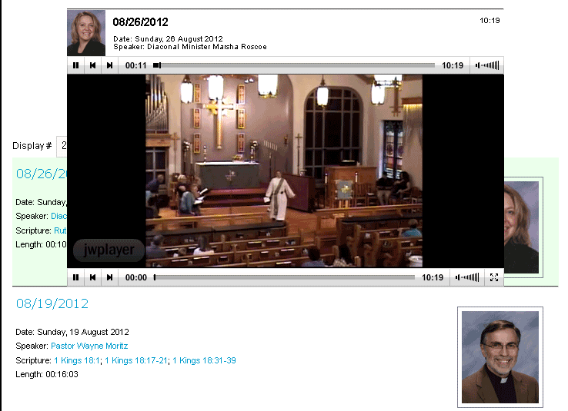This screenshot has height=411, width=568.
Task: Click the speaker portrait beside 08/26 sermon
Action: point(521,227)
